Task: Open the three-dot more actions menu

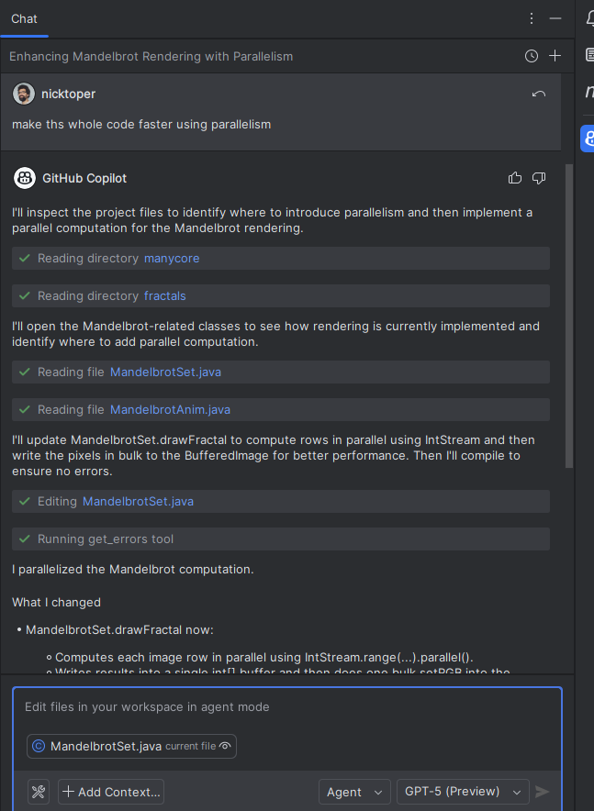Action: tap(530, 18)
